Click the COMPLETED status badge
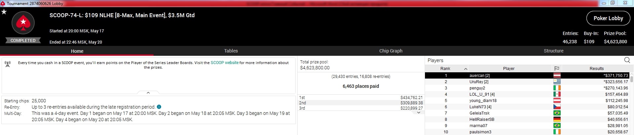634x135 pixels. [23, 41]
